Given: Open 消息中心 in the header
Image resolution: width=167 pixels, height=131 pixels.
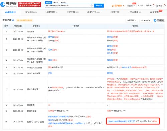Looking at the screenshot, I should (149, 5).
